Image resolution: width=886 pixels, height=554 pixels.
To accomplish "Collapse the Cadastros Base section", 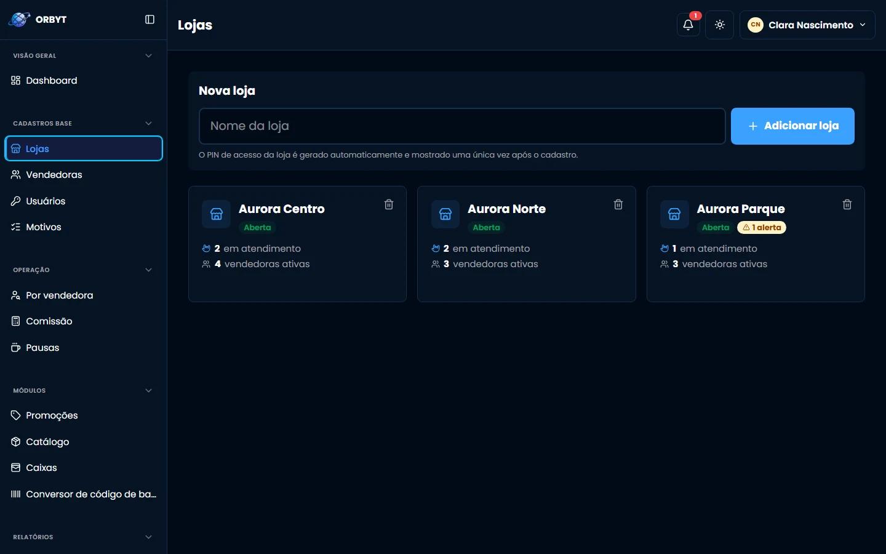I will [148, 124].
